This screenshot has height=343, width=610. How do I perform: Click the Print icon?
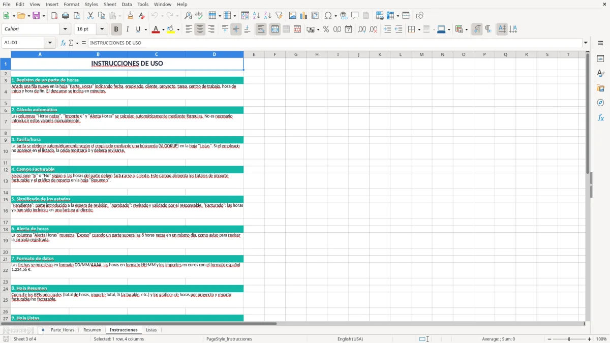coord(66,16)
